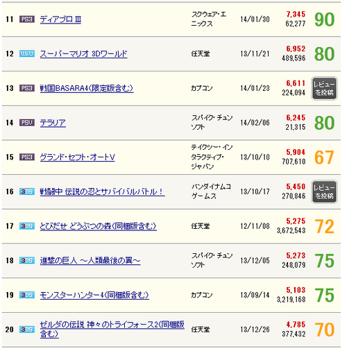The image size is (347, 351).
Task: Click the score 75 for モンスターハンター4
Action: 324,296
